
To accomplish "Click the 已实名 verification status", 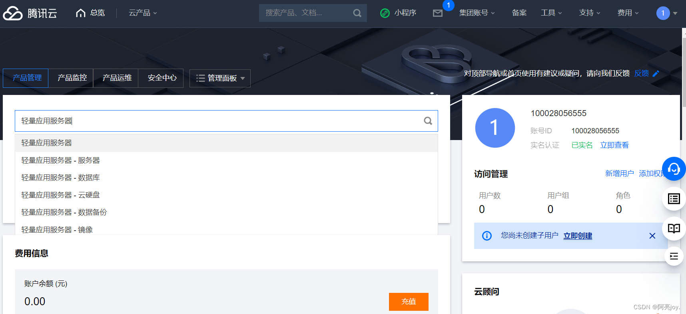I will tap(582, 145).
